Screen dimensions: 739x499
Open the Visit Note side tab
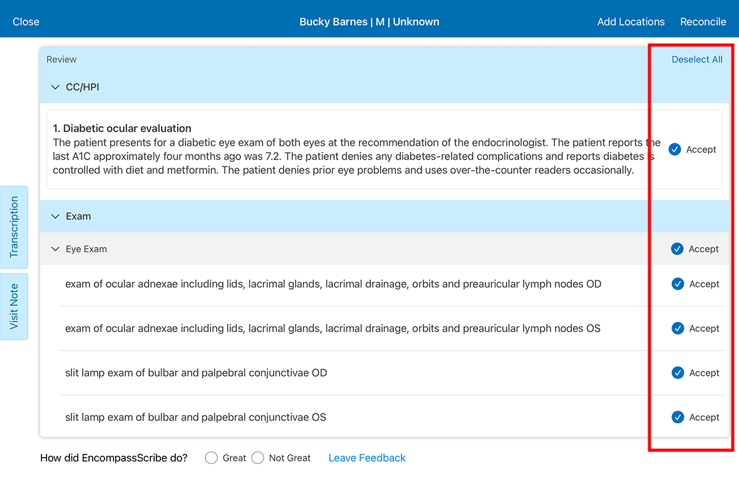(14, 306)
